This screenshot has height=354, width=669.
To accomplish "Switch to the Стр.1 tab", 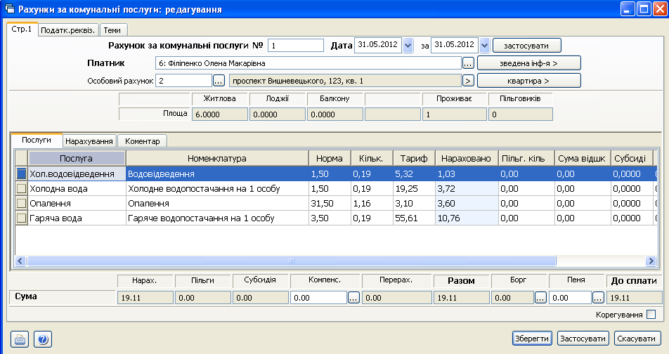I will pos(22,29).
